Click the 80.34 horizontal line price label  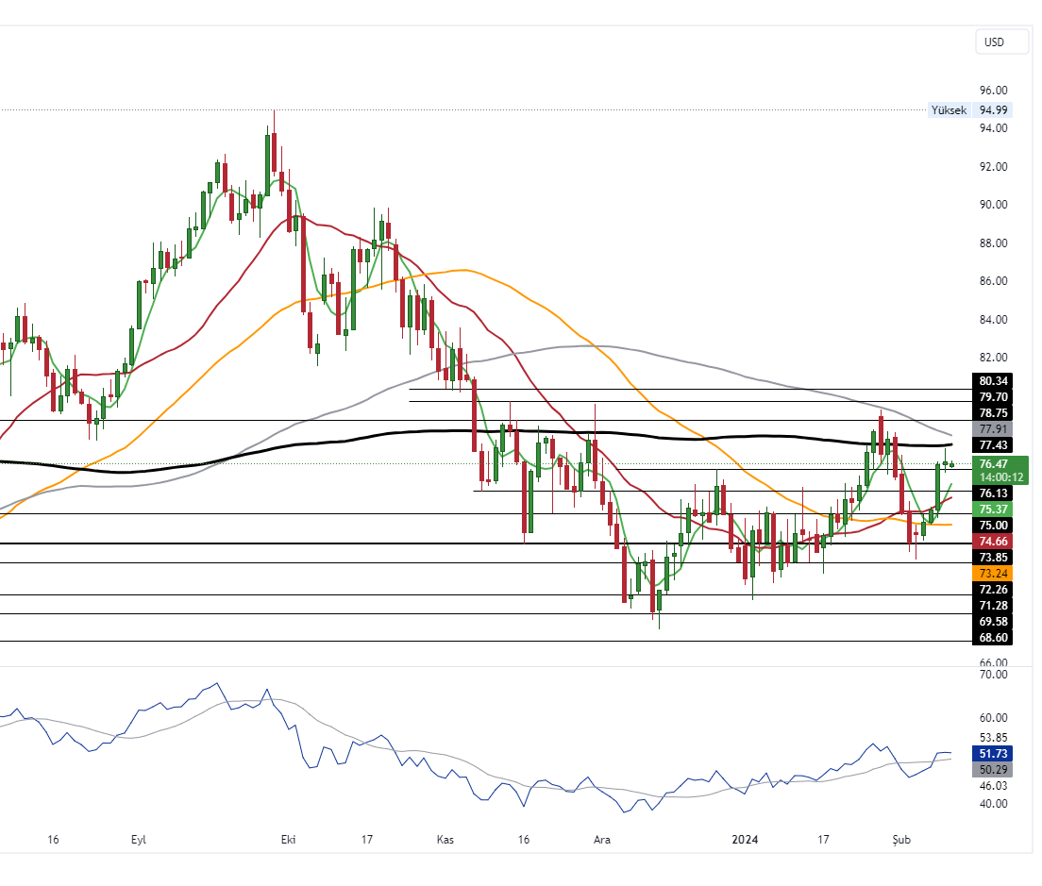pyautogui.click(x=994, y=381)
